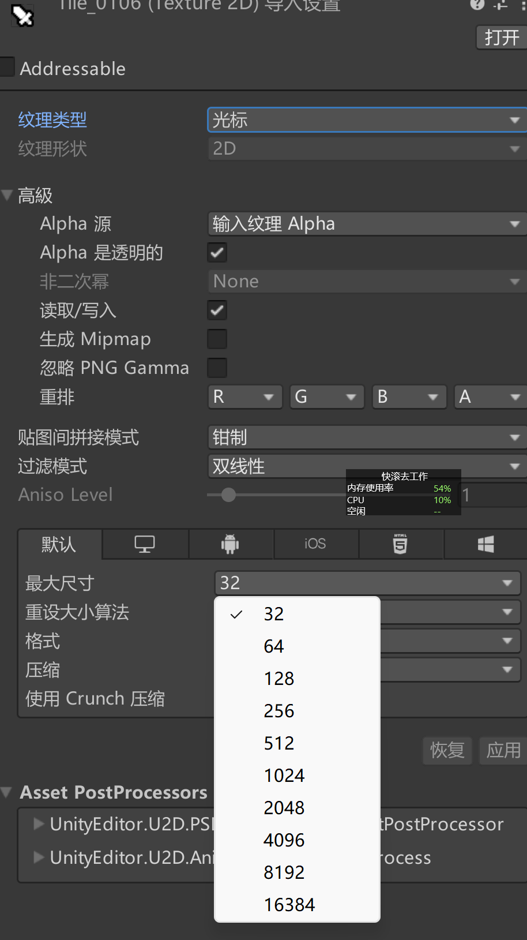Click the Aniso Level slider handle
Image resolution: width=527 pixels, height=940 pixels.
228,495
